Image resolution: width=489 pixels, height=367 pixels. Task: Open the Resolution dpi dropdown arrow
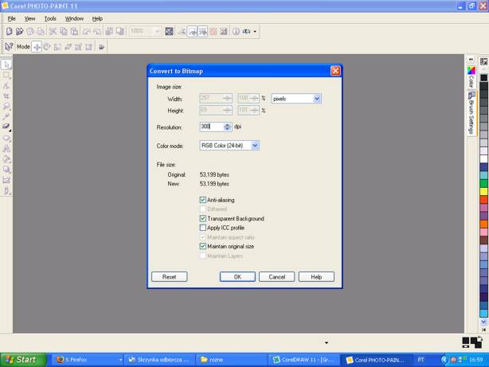click(228, 127)
